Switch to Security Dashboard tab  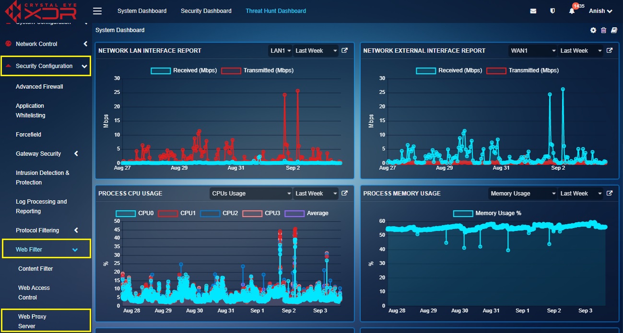coord(206,11)
